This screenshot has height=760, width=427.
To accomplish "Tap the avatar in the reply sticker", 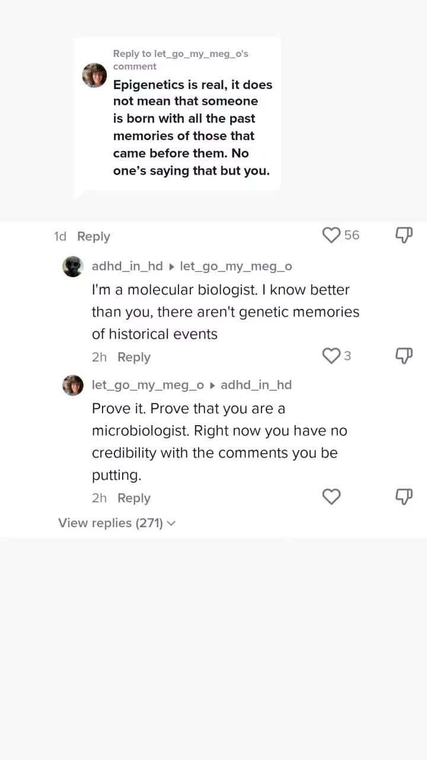I will click(x=94, y=75).
